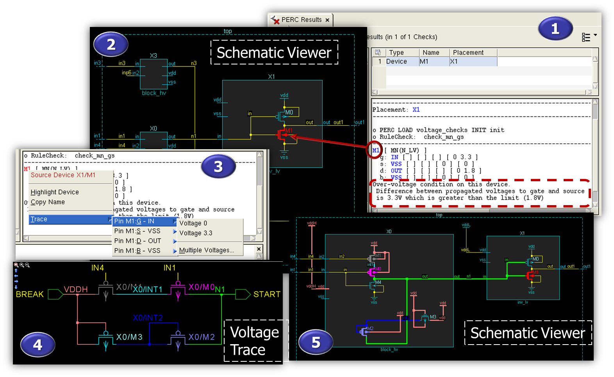Image resolution: width=614 pixels, height=377 pixels.
Task: Open the list view options dropdown
Action: click(589, 37)
